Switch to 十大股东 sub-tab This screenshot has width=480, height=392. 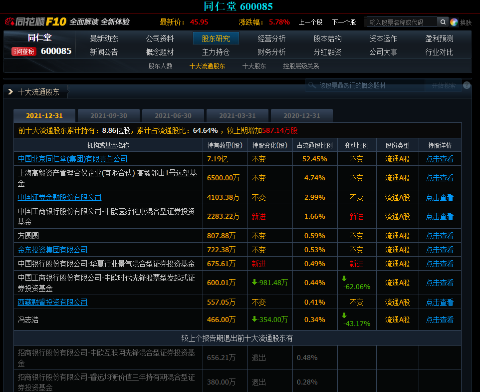(254, 66)
